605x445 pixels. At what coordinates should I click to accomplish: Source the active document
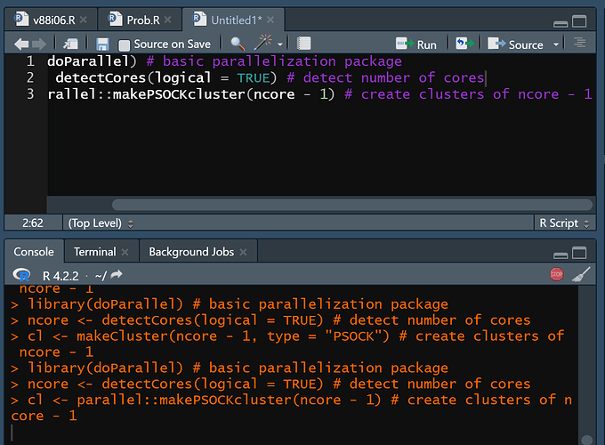(515, 44)
